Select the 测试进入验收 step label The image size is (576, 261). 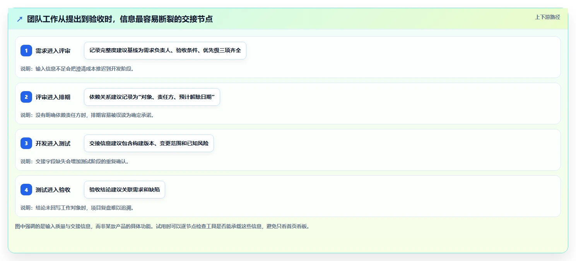click(x=53, y=190)
